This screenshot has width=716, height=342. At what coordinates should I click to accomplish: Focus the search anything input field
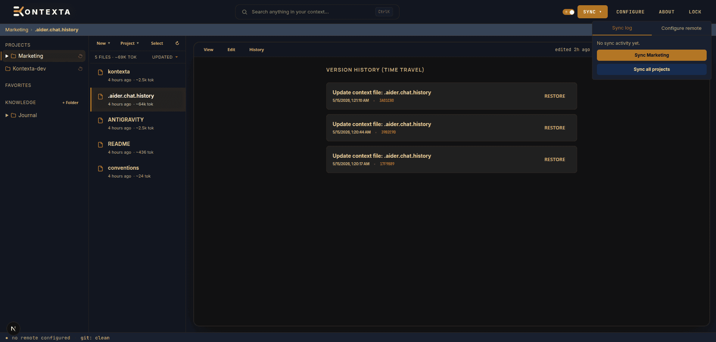click(317, 12)
